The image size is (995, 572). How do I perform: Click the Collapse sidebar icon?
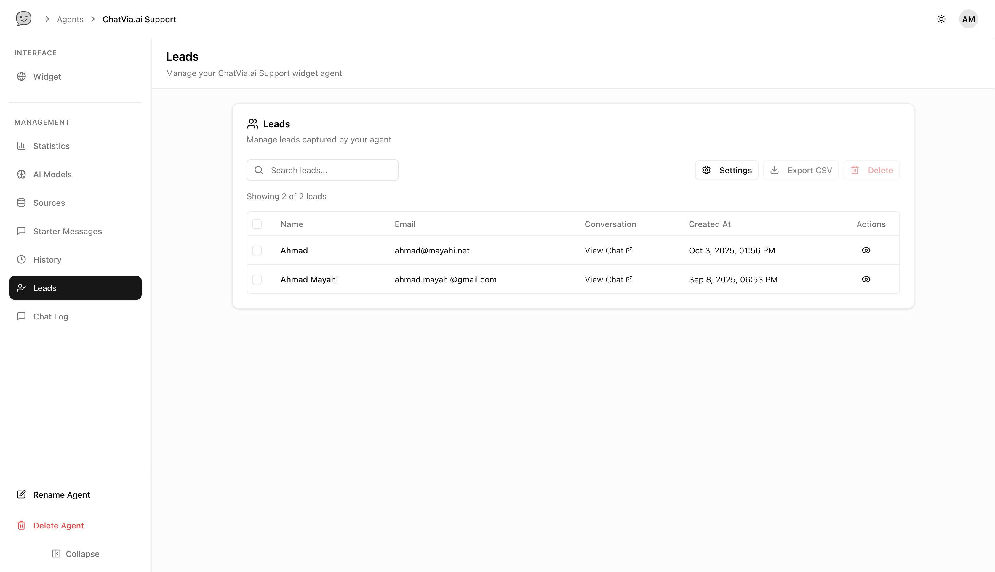[56, 554]
